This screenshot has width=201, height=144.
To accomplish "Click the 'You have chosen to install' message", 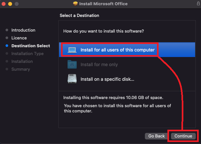I will tap(117, 108).
